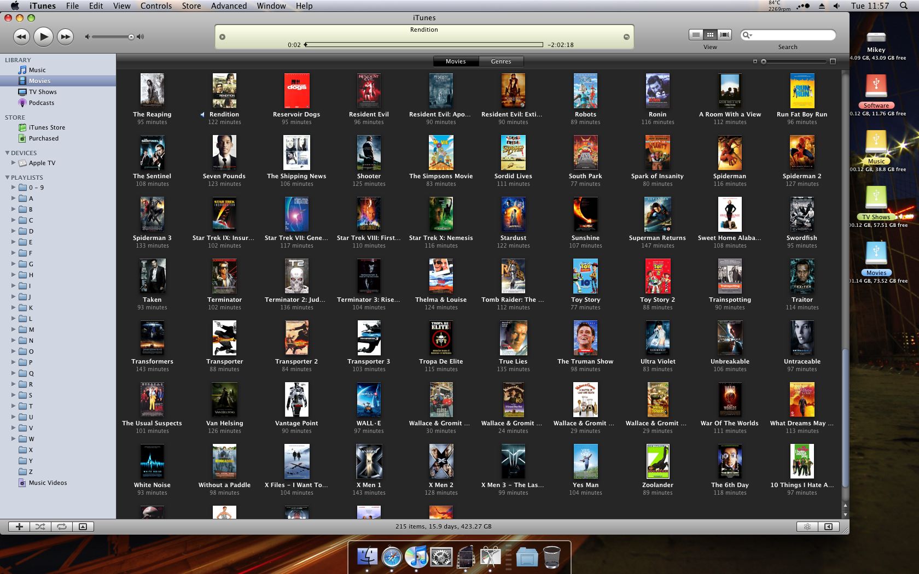The height and width of the screenshot is (574, 919).
Task: Open the Advanced menu
Action: [228, 5]
